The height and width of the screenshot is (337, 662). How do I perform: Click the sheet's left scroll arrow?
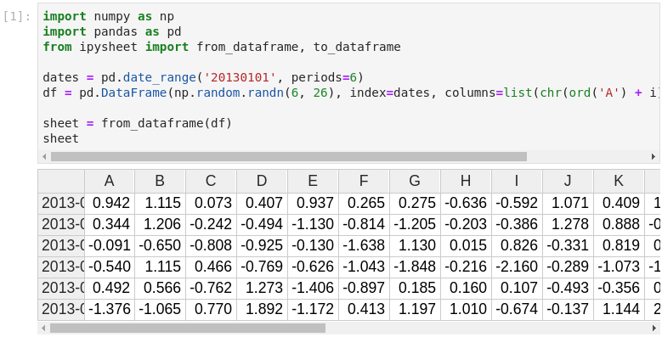[x=43, y=329]
